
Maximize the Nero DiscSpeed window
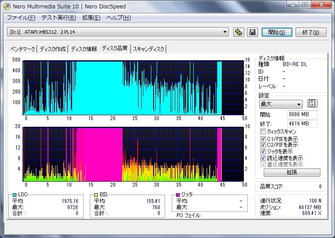pyautogui.click(x=305, y=5)
